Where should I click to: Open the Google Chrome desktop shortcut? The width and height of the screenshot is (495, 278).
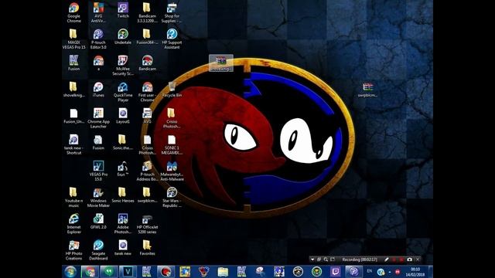74,12
